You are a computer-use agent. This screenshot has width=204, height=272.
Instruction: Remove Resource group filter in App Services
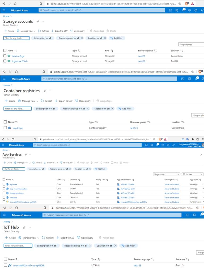70,169
